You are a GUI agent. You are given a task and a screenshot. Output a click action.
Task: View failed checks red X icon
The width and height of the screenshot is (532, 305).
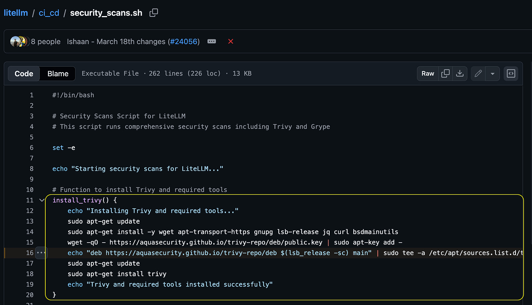coord(231,42)
